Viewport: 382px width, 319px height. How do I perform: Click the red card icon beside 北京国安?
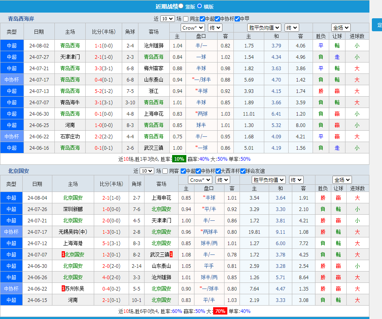click(x=63, y=254)
